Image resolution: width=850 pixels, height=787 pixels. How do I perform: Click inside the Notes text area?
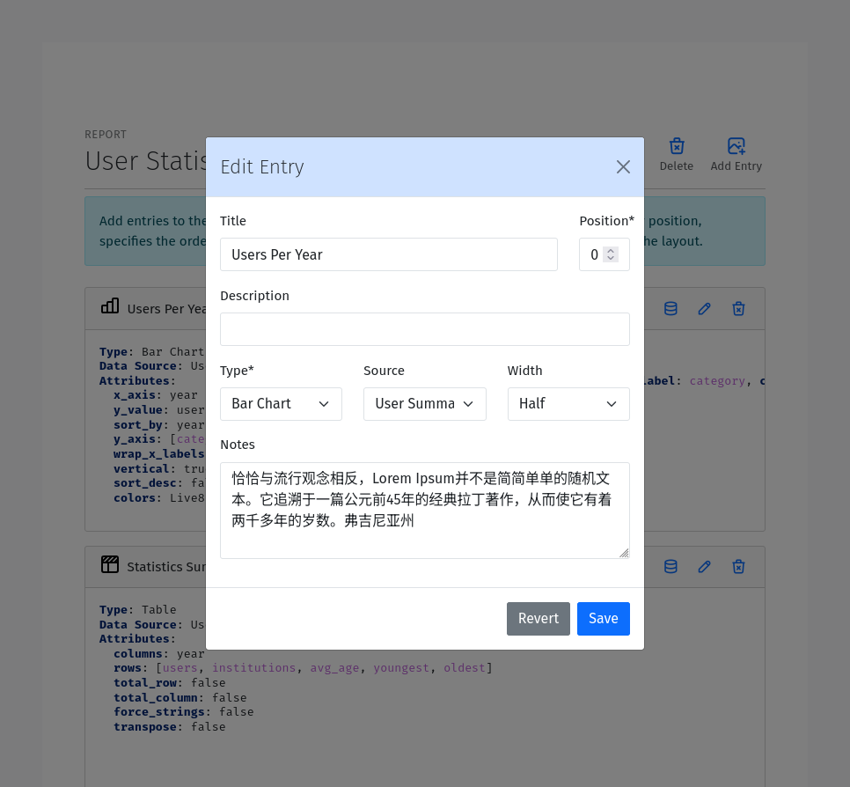pyautogui.click(x=424, y=511)
